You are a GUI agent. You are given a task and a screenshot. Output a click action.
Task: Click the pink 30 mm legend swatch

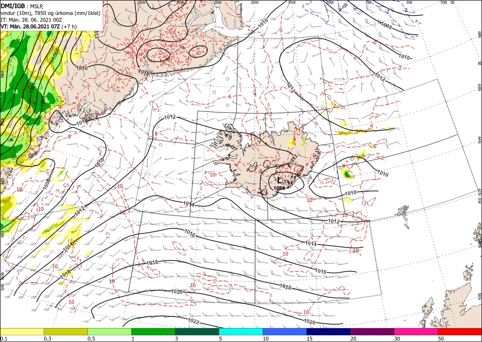point(416,331)
